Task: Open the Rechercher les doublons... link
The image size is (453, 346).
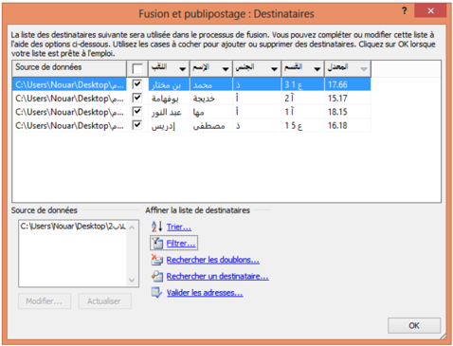Action: [213, 260]
